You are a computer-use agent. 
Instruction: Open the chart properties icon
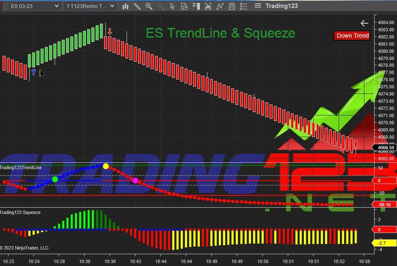tap(232, 6)
